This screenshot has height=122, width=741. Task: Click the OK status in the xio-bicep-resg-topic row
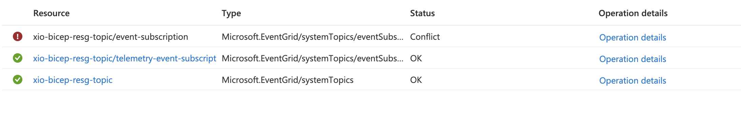(x=416, y=80)
